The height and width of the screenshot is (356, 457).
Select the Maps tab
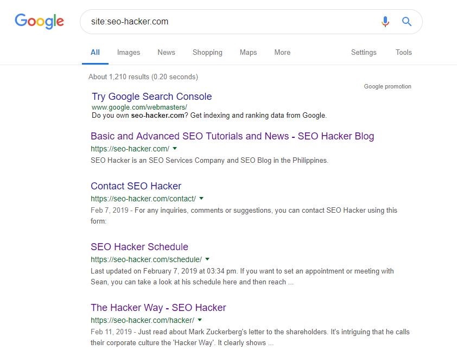(248, 53)
